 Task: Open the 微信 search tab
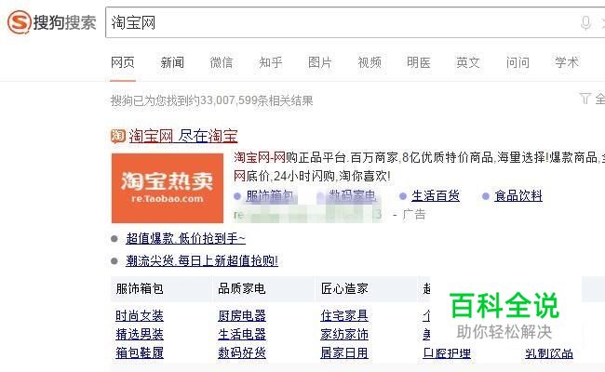click(x=222, y=62)
